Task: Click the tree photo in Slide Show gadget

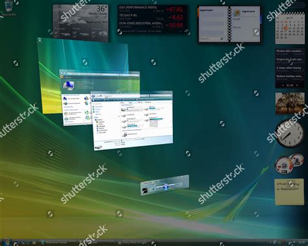Action: pyautogui.click(x=290, y=103)
